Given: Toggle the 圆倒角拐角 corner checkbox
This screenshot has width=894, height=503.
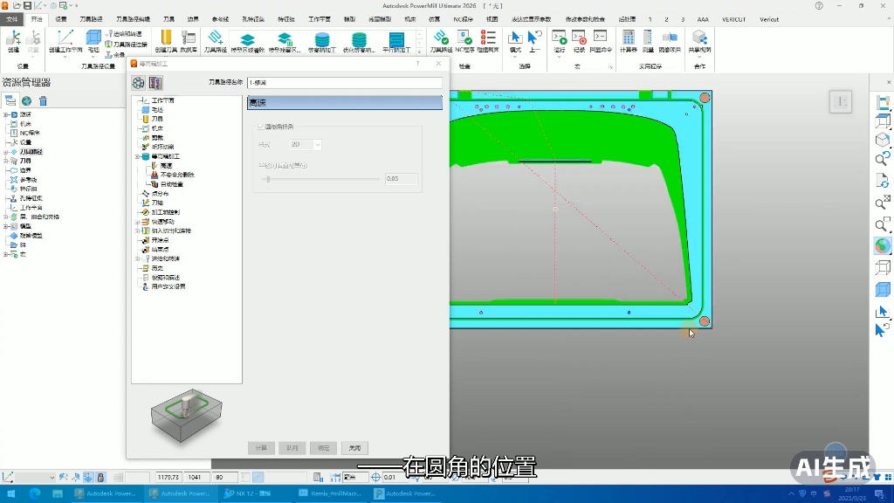Looking at the screenshot, I should 261,127.
